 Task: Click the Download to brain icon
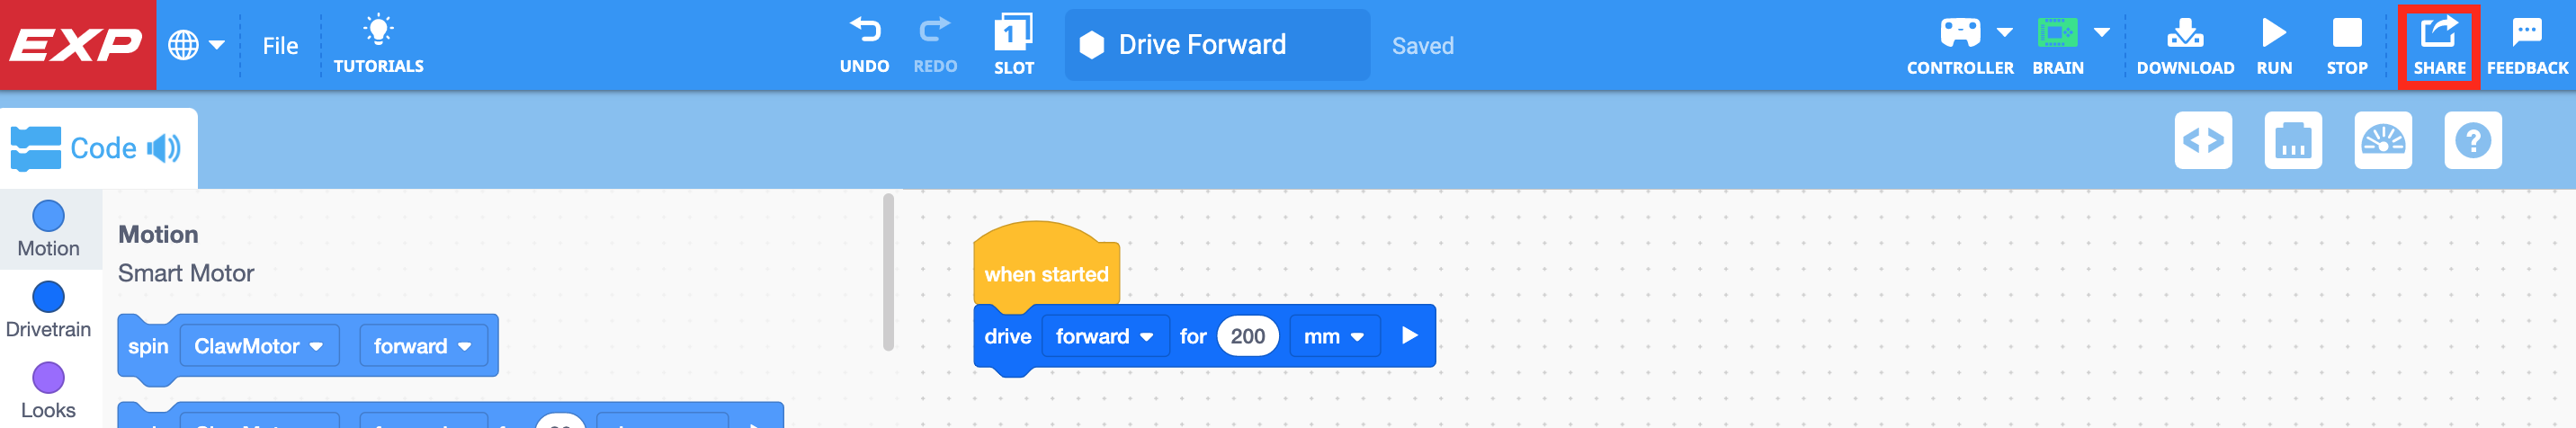(2184, 34)
